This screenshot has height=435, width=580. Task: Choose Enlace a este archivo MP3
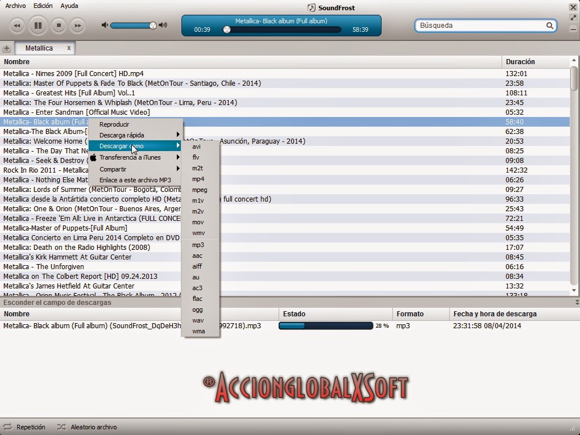(135, 180)
